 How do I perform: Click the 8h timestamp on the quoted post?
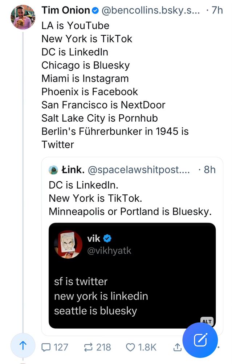209,170
